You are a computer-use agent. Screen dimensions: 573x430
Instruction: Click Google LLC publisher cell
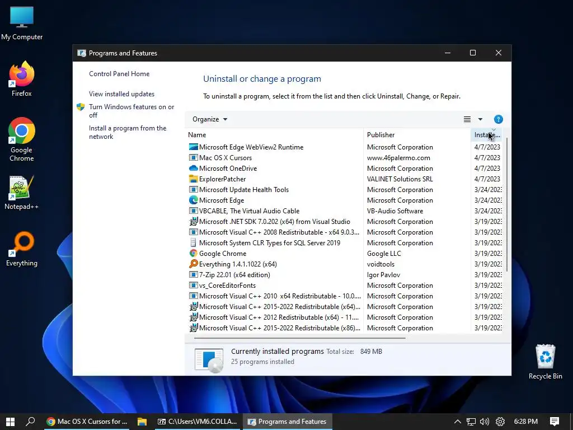[x=384, y=254]
